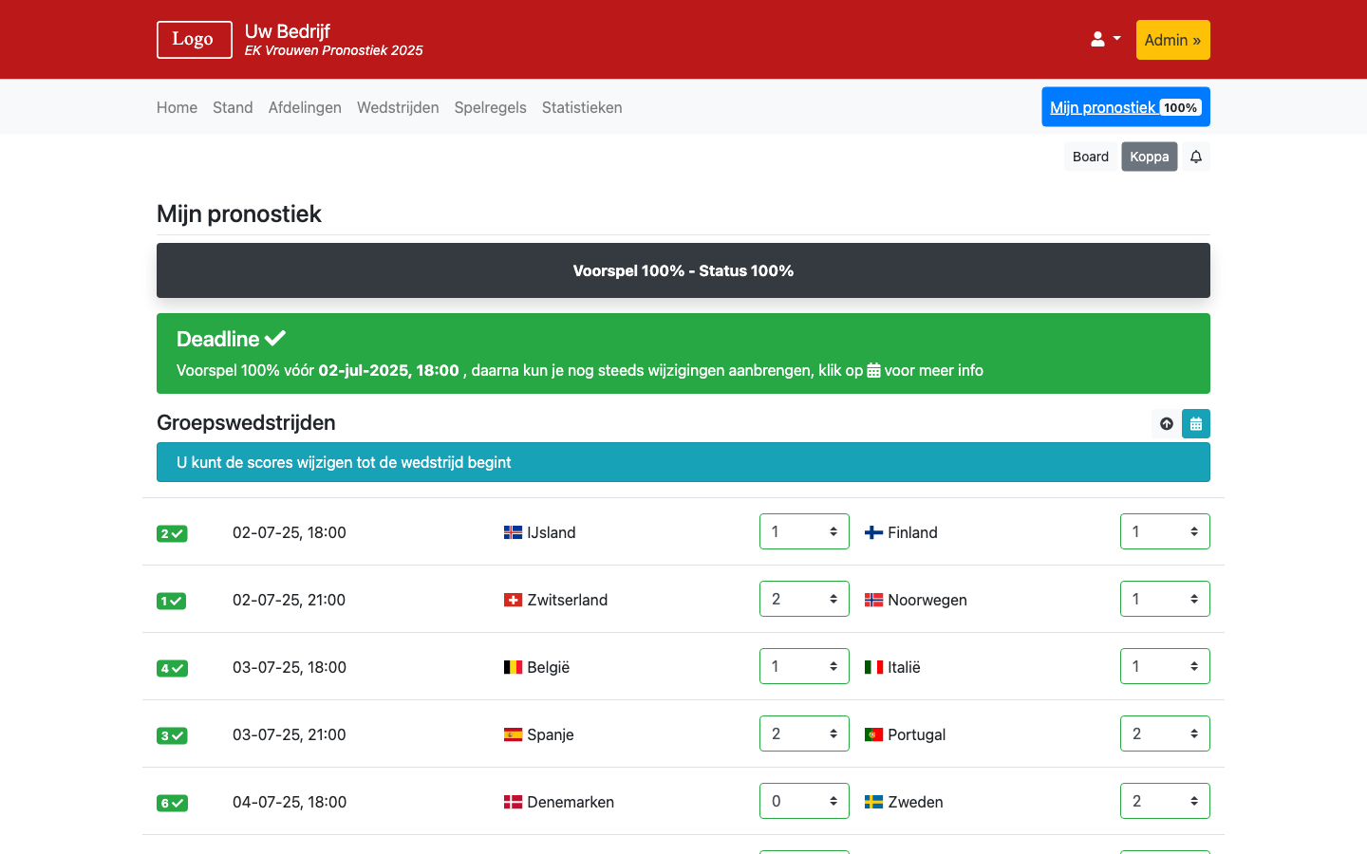Open Mijn pronostiek 100% button
The height and width of the screenshot is (854, 1367).
coord(1125,107)
